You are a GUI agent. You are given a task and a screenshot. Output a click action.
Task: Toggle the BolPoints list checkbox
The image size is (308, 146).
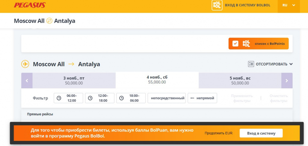235,44
